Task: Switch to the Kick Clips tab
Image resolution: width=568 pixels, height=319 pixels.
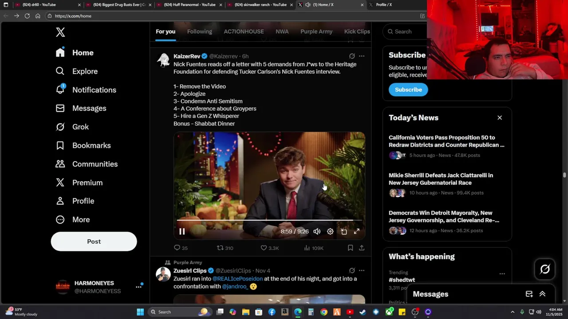Action: coord(357,31)
